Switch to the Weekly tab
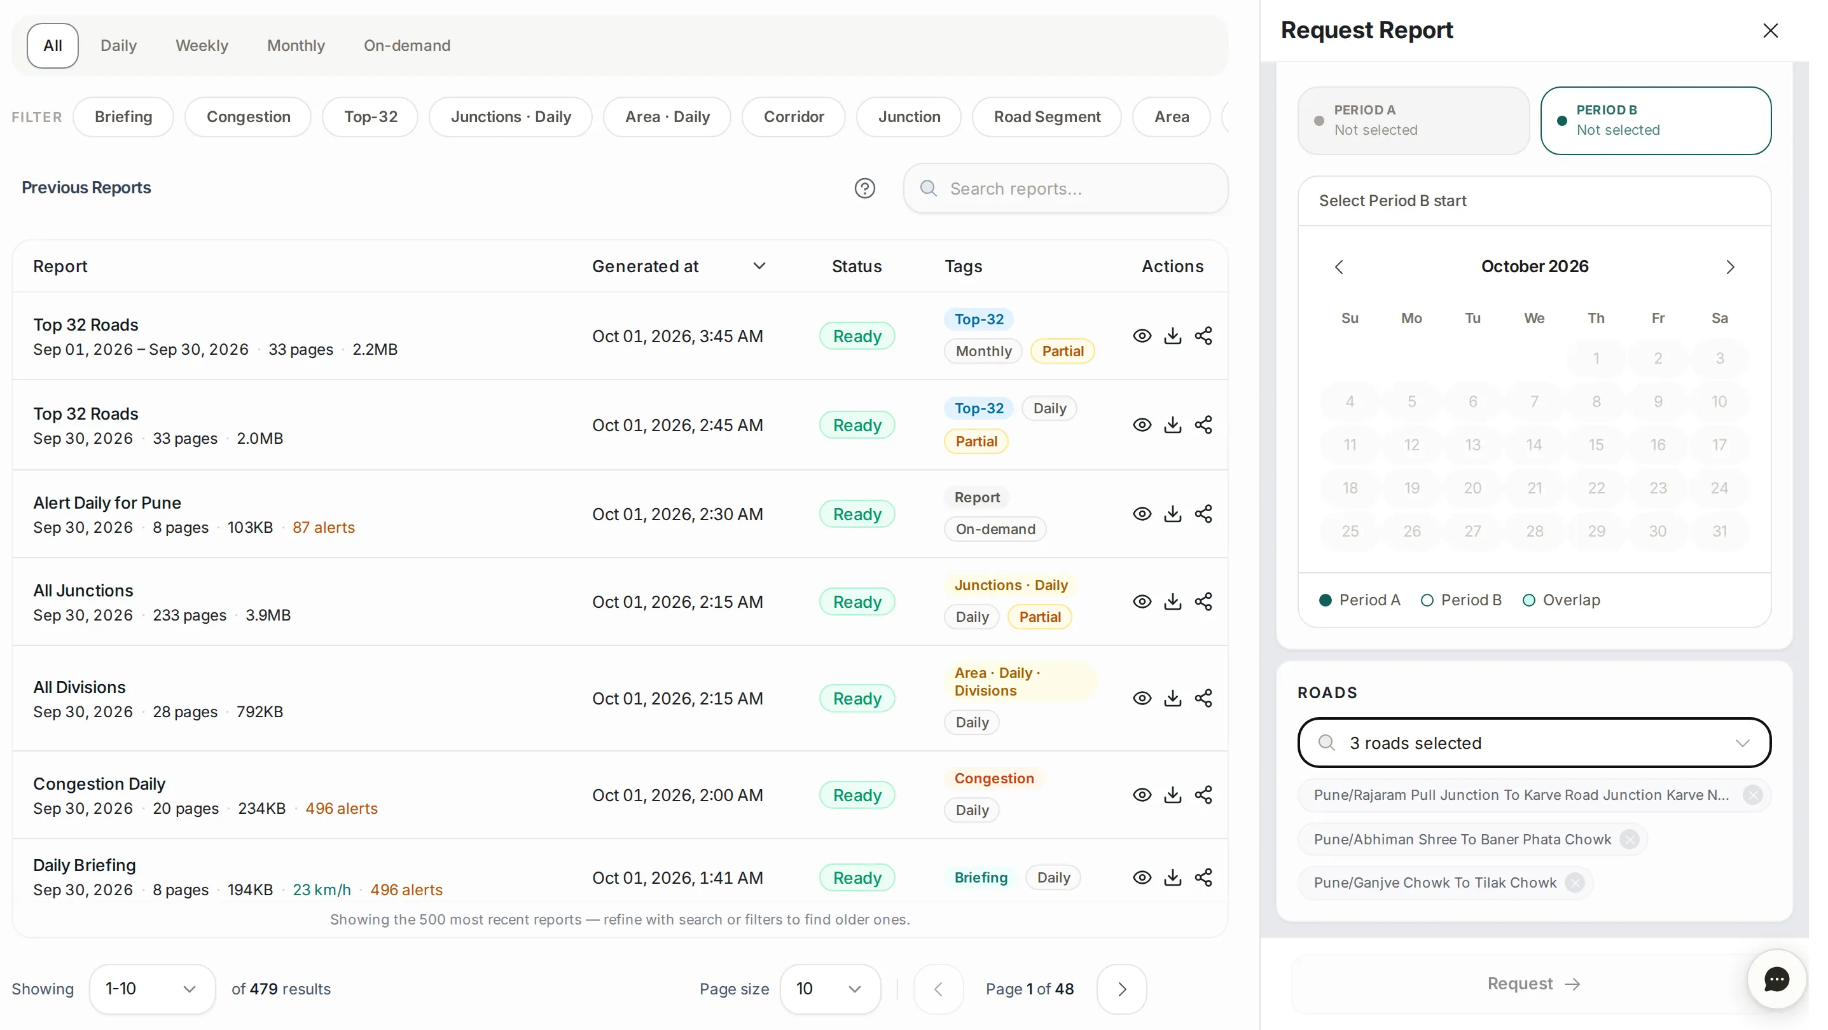The width and height of the screenshot is (1828, 1030). (202, 45)
